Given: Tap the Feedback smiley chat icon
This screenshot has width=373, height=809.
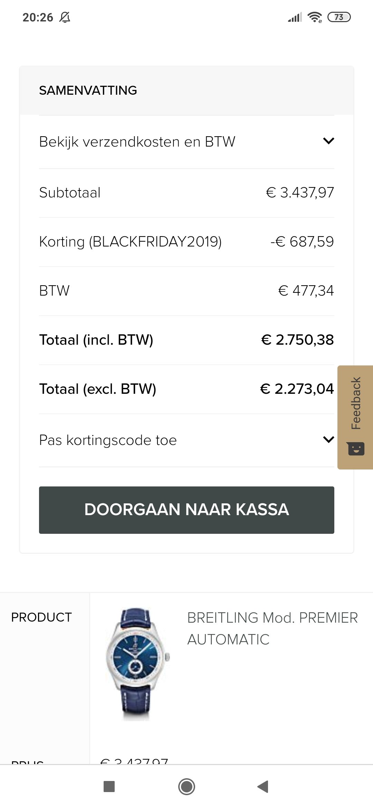Looking at the screenshot, I should click(x=356, y=449).
